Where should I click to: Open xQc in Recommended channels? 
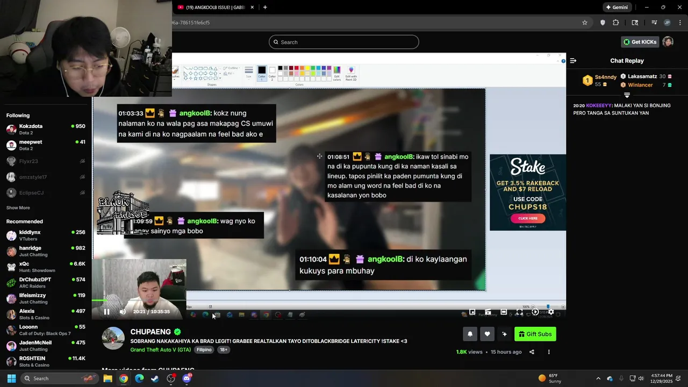pos(46,267)
